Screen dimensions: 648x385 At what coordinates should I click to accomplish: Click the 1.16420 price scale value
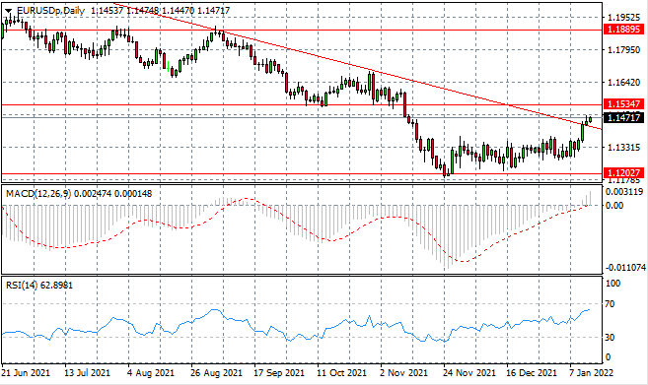624,83
